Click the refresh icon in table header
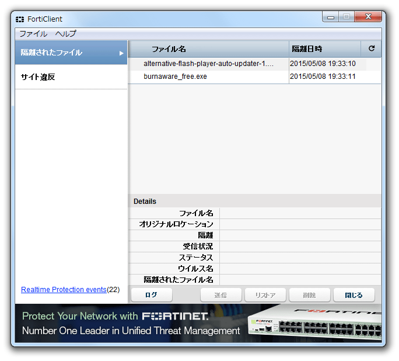Viewport: 399px width, 361px height. point(371,48)
